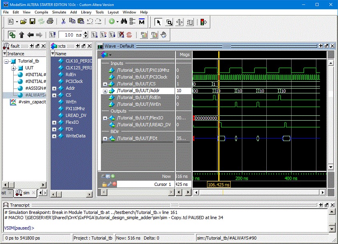Viewport: 338px width, 244px height.
Task: Click the run length stepper arrows
Action: 84,34
